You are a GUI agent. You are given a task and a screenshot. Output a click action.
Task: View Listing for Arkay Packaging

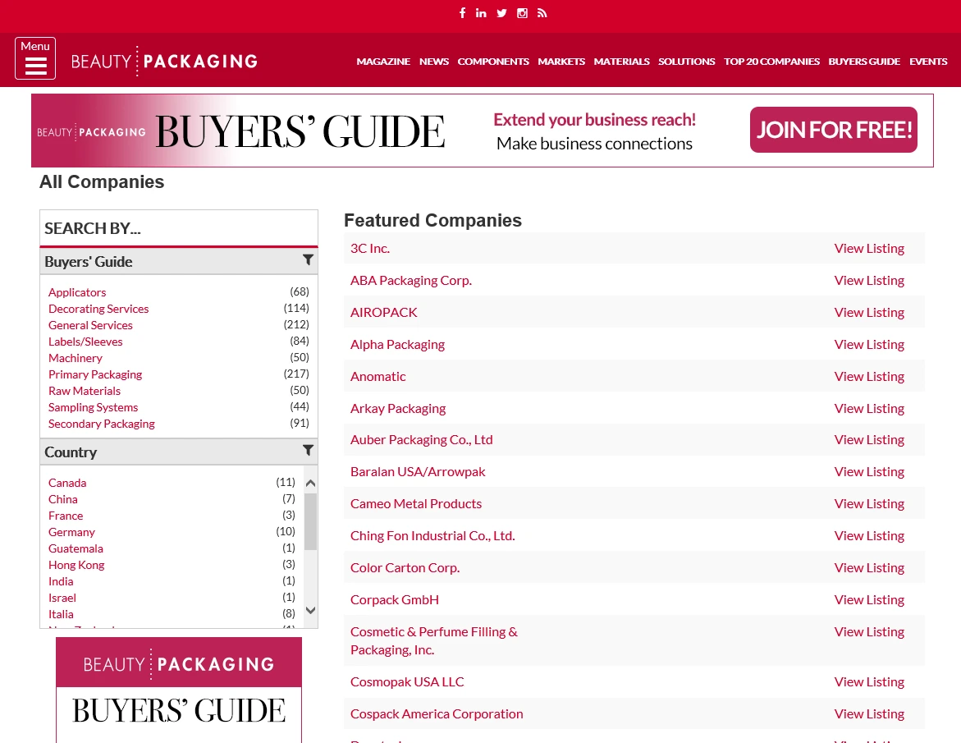(869, 408)
